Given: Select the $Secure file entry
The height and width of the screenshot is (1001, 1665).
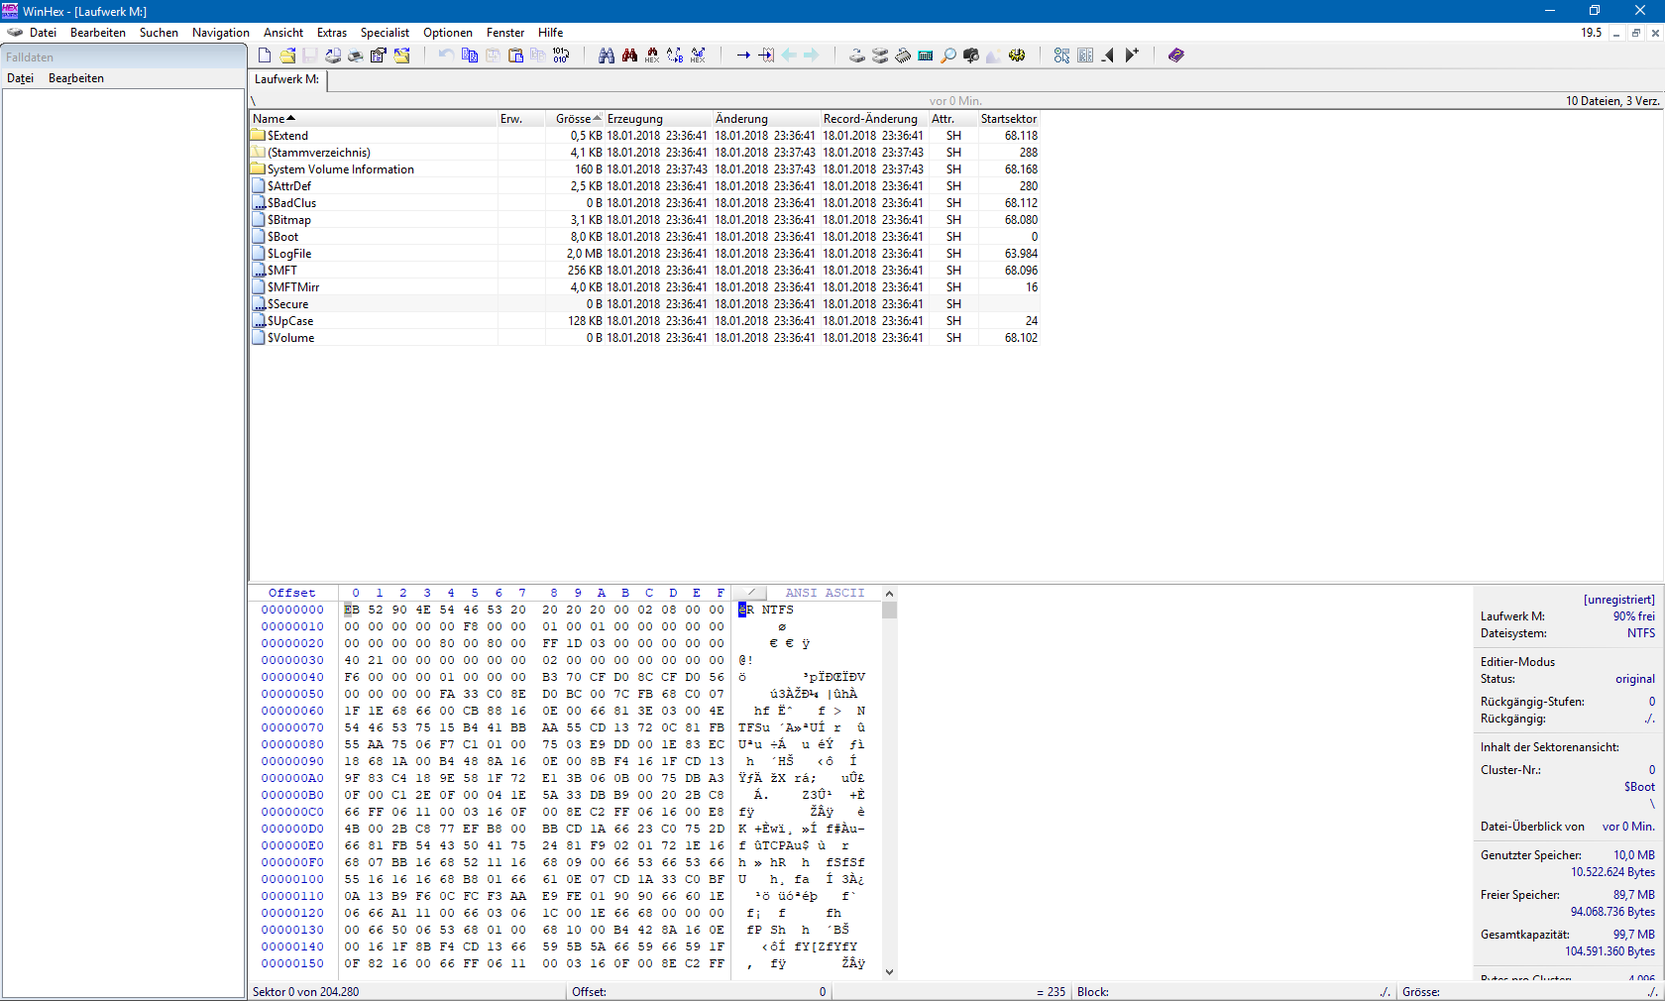Looking at the screenshot, I should pos(644,304).
